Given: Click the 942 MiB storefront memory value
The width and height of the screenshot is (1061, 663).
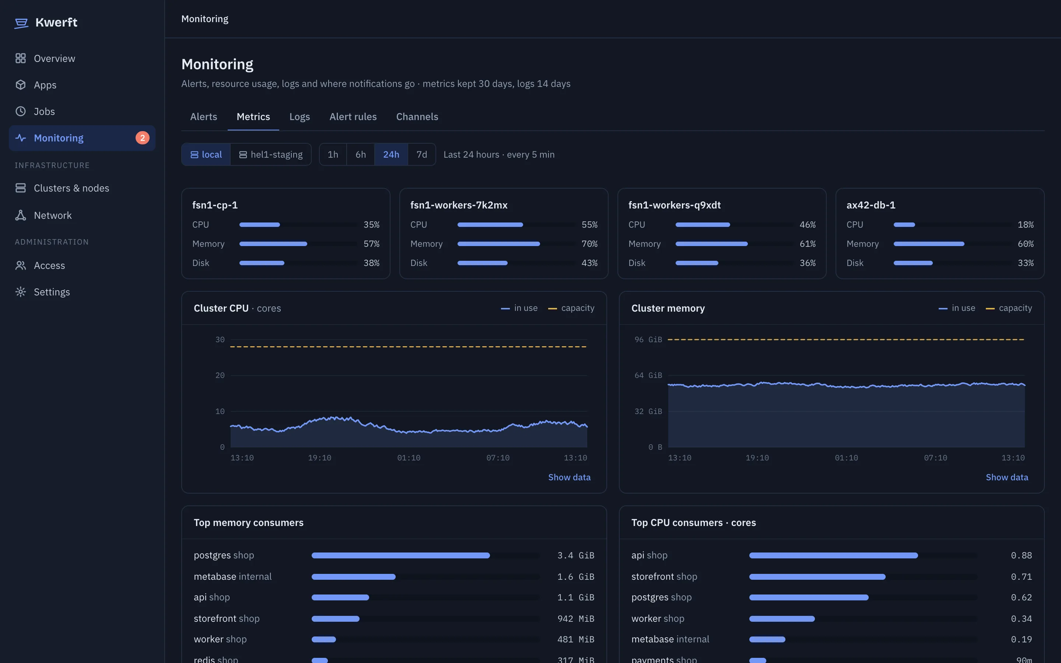Looking at the screenshot, I should coord(576,619).
